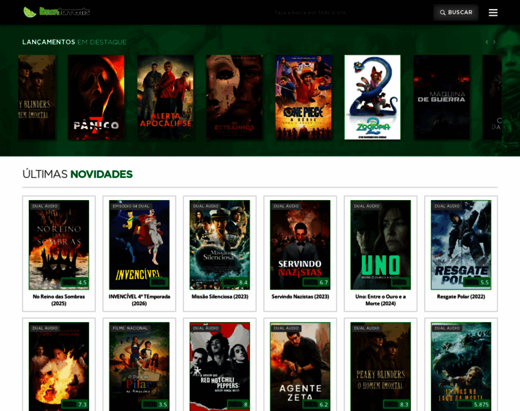This screenshot has height=411, width=520.
Task: Open the Zootopia 2 featured poster
Action: [372, 97]
